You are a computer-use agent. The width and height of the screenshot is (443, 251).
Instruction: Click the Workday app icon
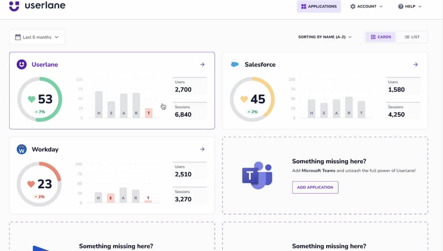click(22, 149)
